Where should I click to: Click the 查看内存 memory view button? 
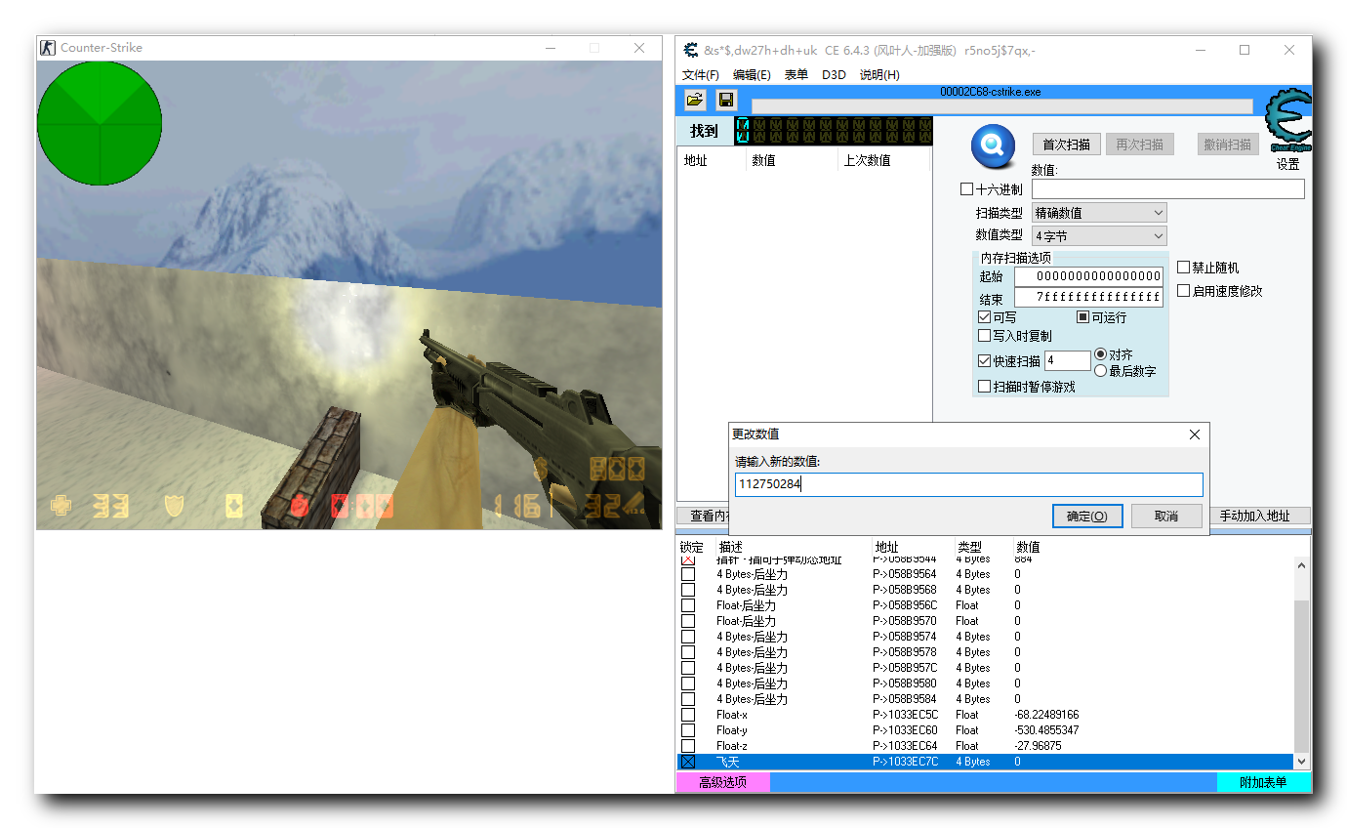(704, 516)
